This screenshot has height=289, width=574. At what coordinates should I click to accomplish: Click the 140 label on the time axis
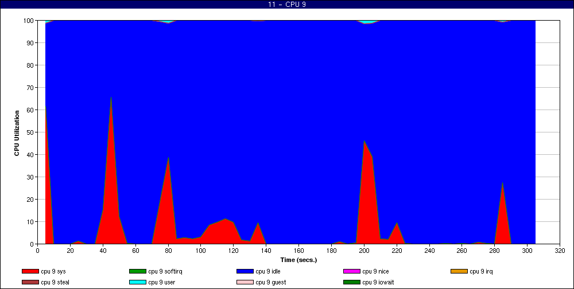coord(266,251)
